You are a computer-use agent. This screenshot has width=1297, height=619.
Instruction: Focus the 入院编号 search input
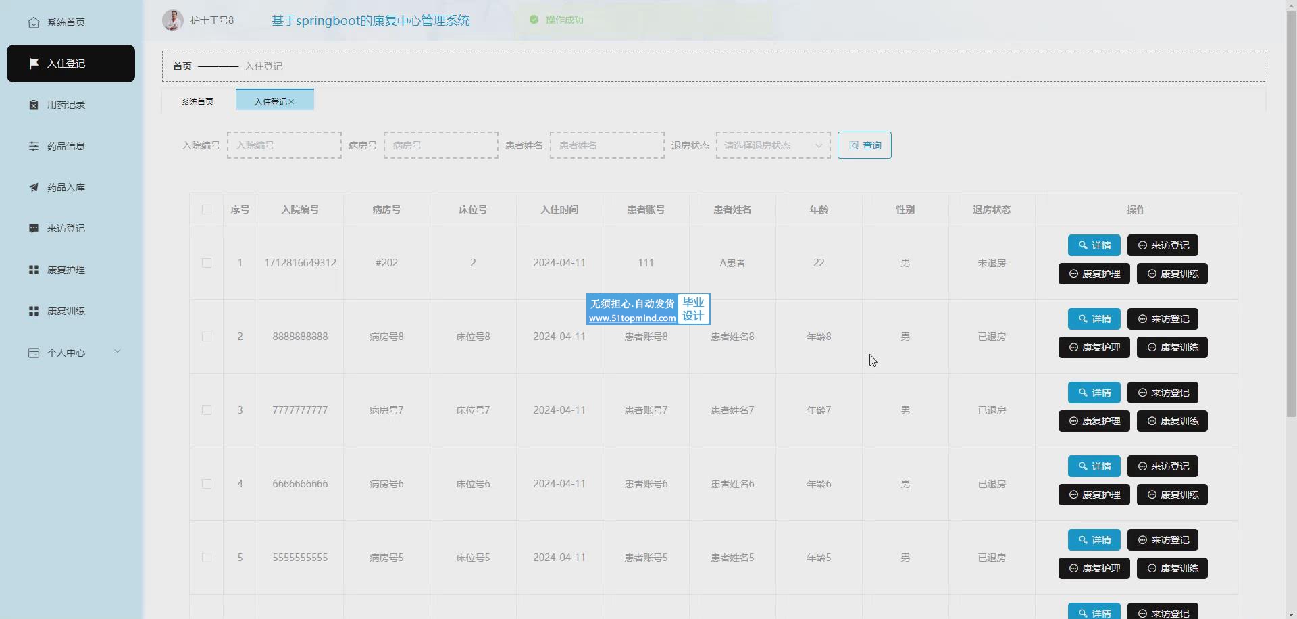coord(284,145)
